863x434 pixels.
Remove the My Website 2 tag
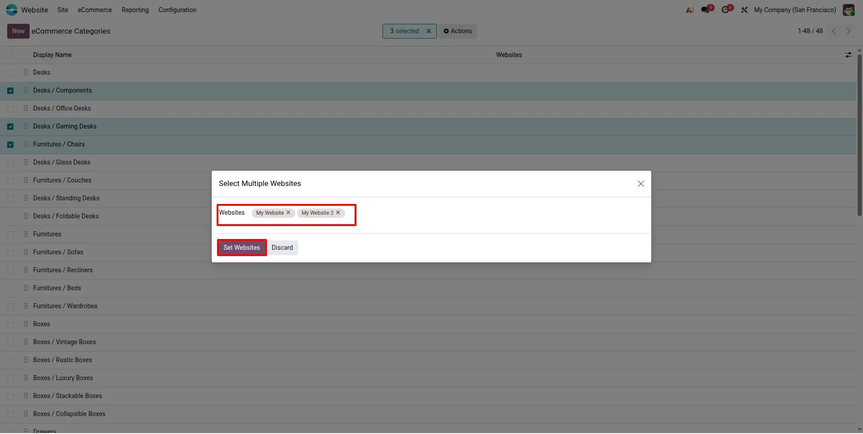point(338,213)
